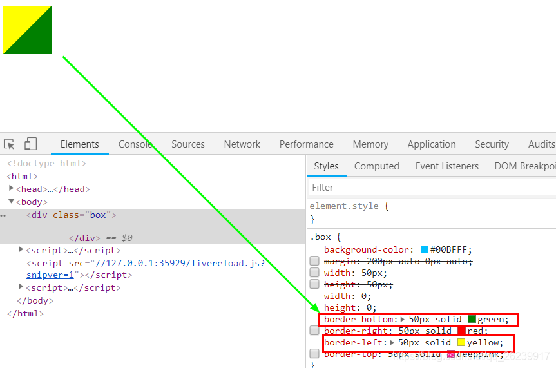The height and width of the screenshot is (368, 556).
Task: Open the Console tab
Action: (135, 144)
